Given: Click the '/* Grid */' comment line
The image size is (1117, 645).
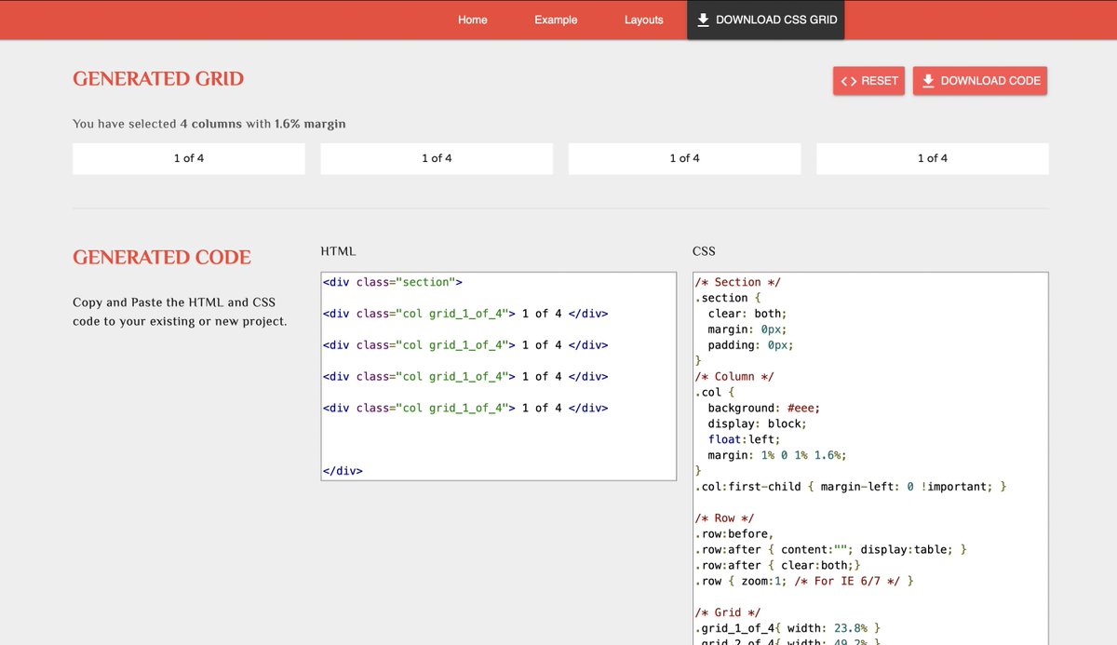Looking at the screenshot, I should click(728, 612).
